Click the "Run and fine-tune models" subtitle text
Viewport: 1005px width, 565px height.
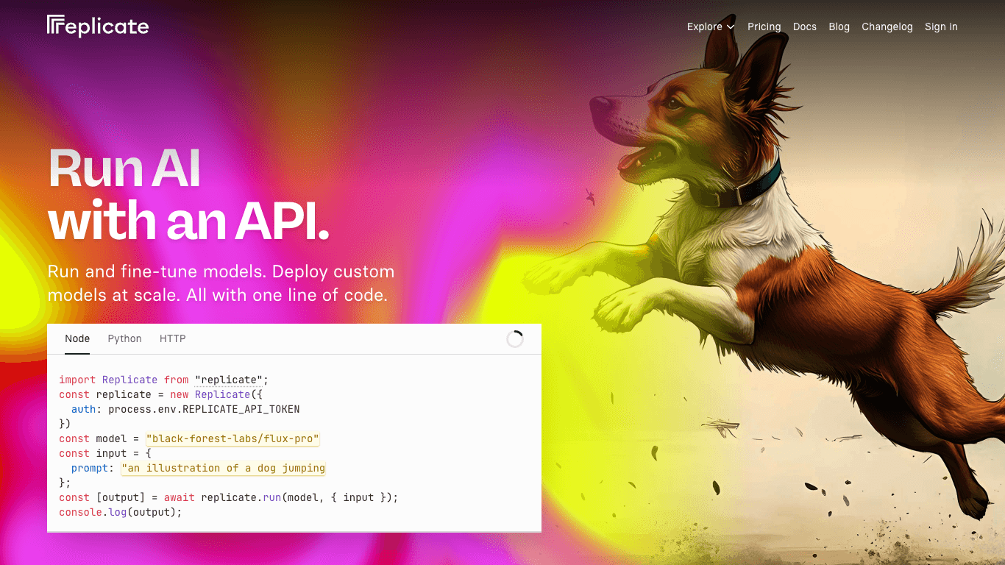click(221, 283)
